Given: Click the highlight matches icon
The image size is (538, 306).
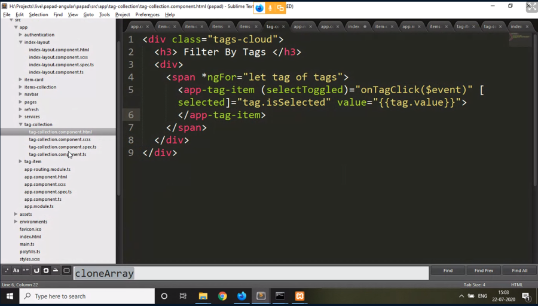Looking at the screenshot, I should click(66, 271).
